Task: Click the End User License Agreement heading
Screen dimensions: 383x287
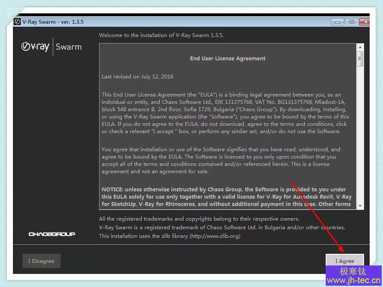Action: [227, 58]
